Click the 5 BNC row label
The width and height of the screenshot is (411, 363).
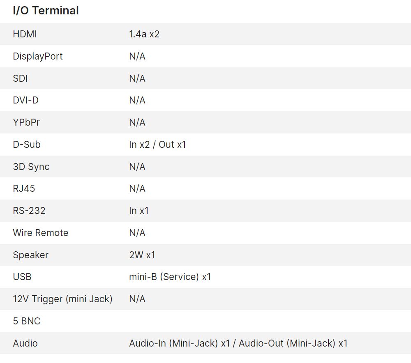coord(27,321)
